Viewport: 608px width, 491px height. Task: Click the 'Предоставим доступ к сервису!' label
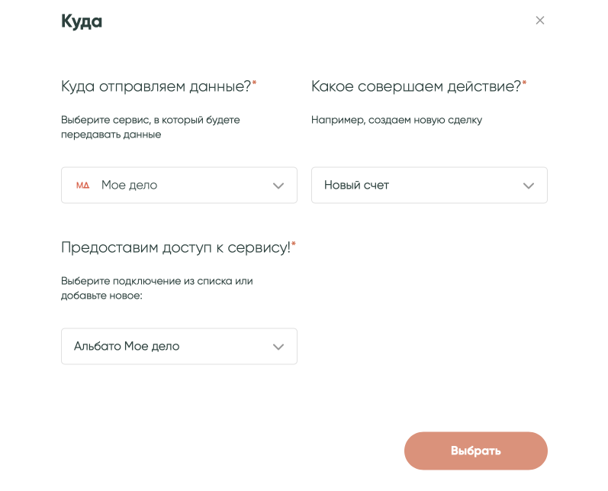tap(175, 247)
